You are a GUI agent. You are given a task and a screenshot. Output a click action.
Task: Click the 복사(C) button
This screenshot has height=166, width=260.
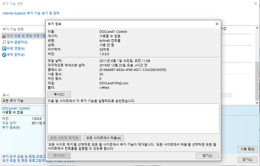tap(59, 94)
